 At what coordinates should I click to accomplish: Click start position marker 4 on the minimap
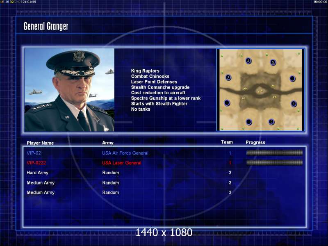pyautogui.click(x=248, y=61)
